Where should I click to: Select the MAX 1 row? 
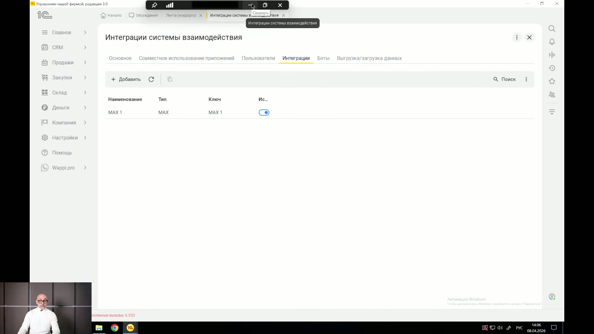point(320,113)
